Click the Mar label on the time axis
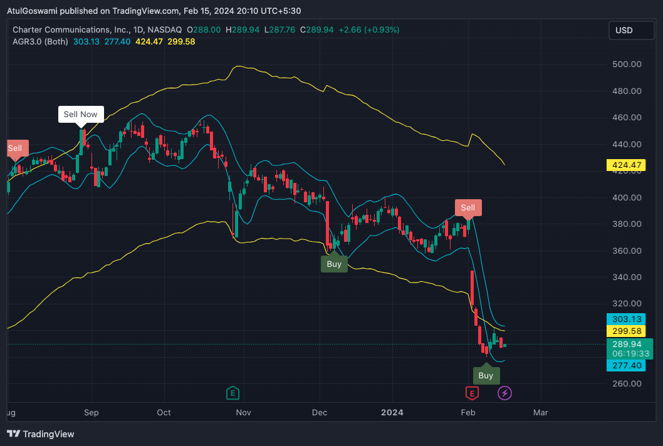Viewport: 663px width, 446px height. [541, 412]
